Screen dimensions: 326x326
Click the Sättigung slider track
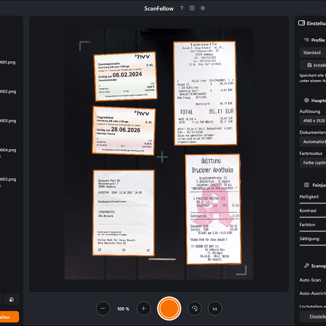[x=313, y=245]
